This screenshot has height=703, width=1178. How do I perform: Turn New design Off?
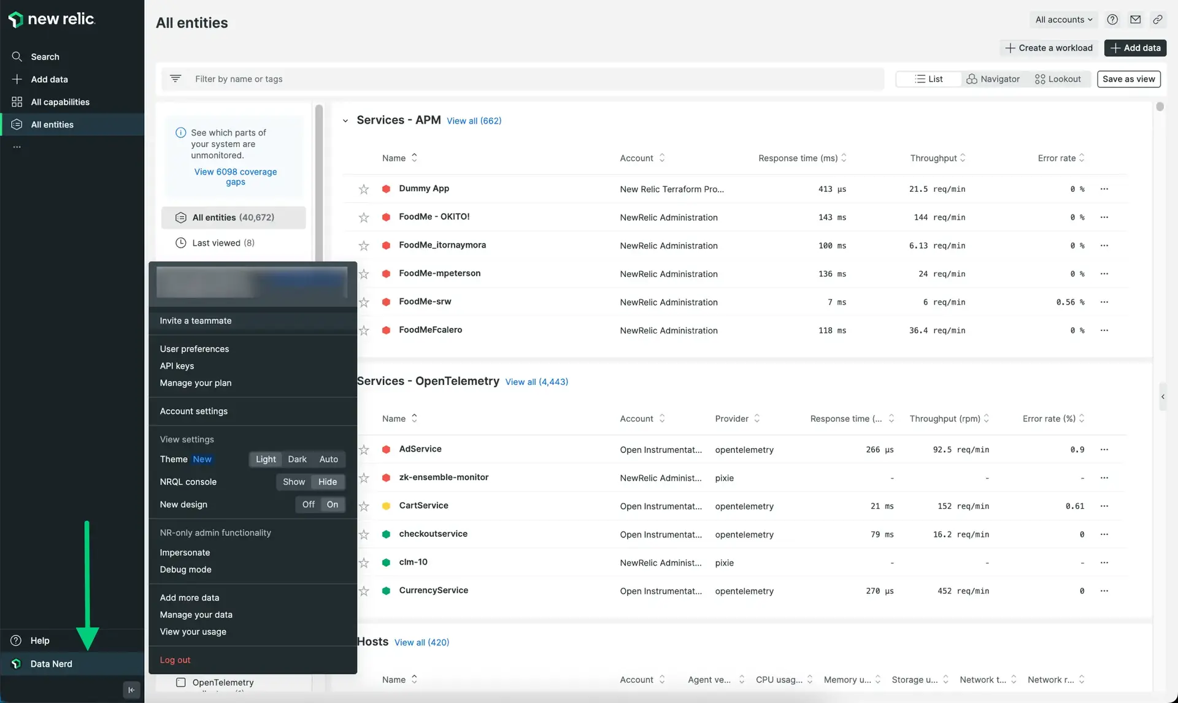click(x=308, y=504)
